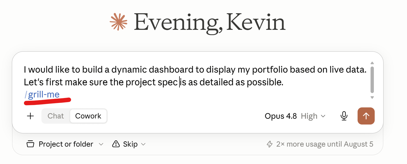
Task: Click the Evening, Kevin greeting heading
Action: click(x=210, y=23)
